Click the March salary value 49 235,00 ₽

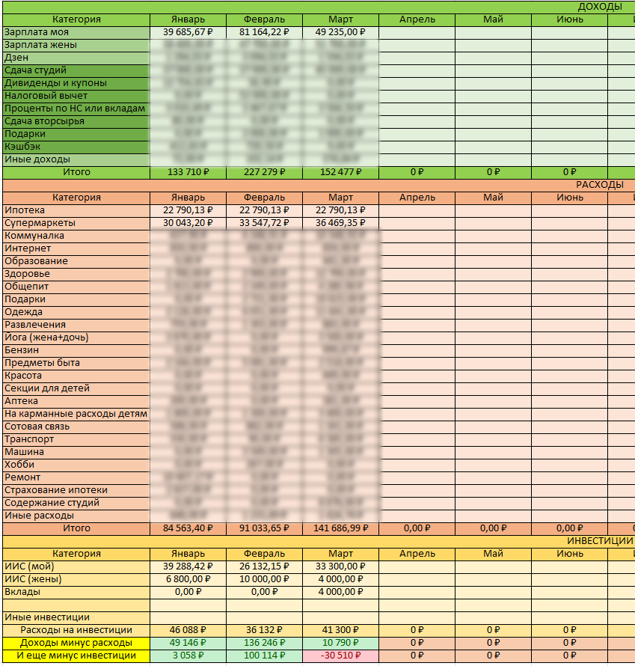[x=340, y=32]
